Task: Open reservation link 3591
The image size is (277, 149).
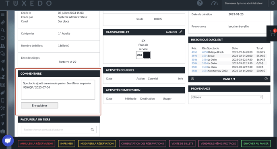Action: 194,56
